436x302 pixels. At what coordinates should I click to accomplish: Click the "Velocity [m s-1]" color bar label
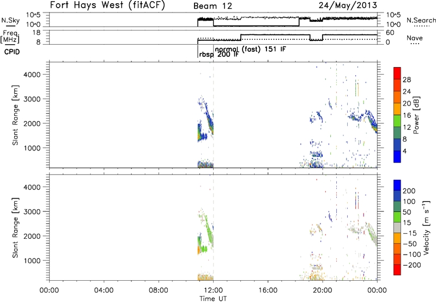[426, 227]
